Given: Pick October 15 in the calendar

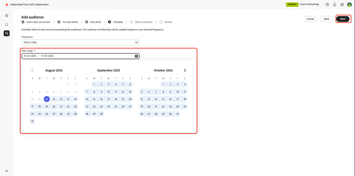Looking at the screenshot, I should point(163,99).
